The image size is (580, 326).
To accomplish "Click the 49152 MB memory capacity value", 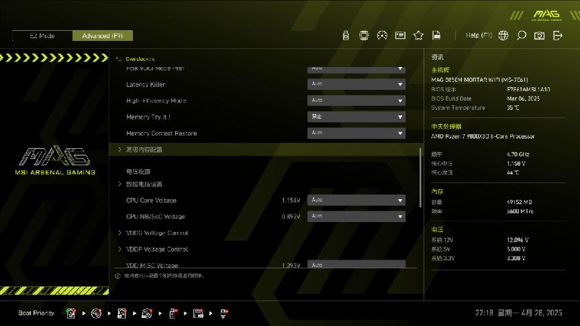I will [x=520, y=202].
